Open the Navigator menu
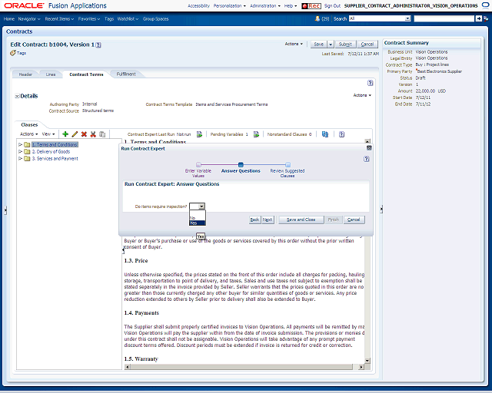Viewport: 492px width, 393px height. (x=29, y=18)
